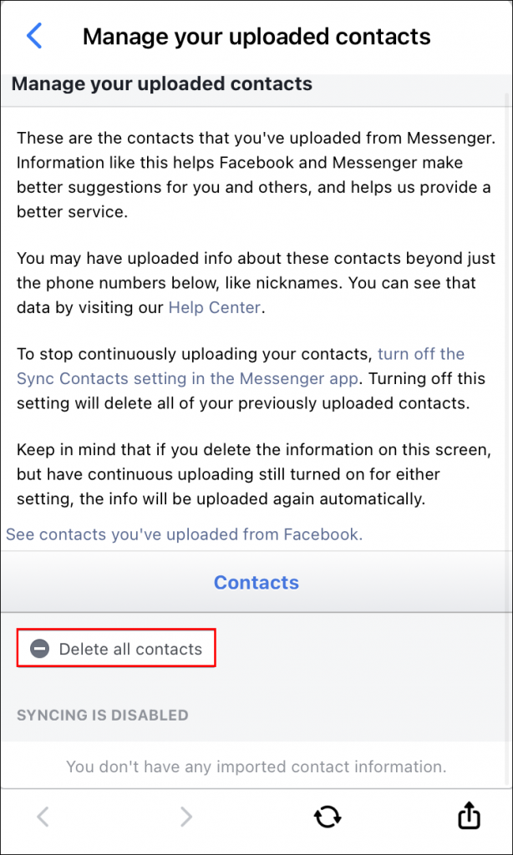
Task: Click the browser back arrow at bottom left
Action: tap(43, 817)
